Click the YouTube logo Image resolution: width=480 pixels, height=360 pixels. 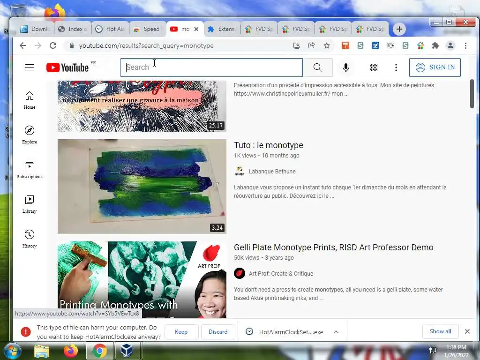point(67,67)
